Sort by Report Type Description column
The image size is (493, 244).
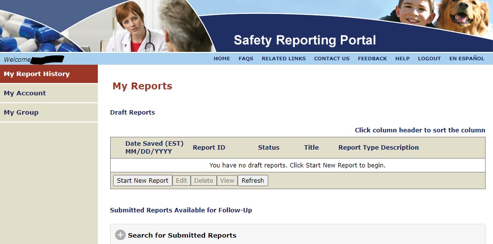[x=378, y=147]
